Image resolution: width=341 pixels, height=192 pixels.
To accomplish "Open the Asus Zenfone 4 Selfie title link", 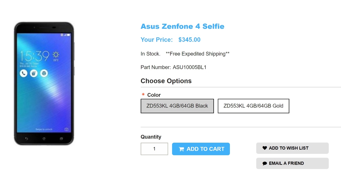I will [182, 26].
